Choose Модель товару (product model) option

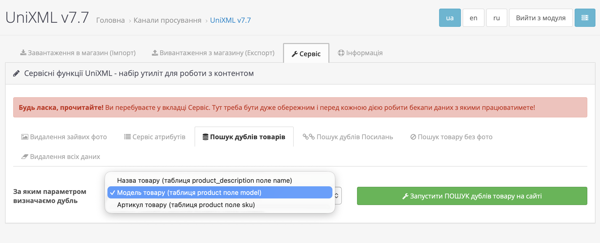220,193
